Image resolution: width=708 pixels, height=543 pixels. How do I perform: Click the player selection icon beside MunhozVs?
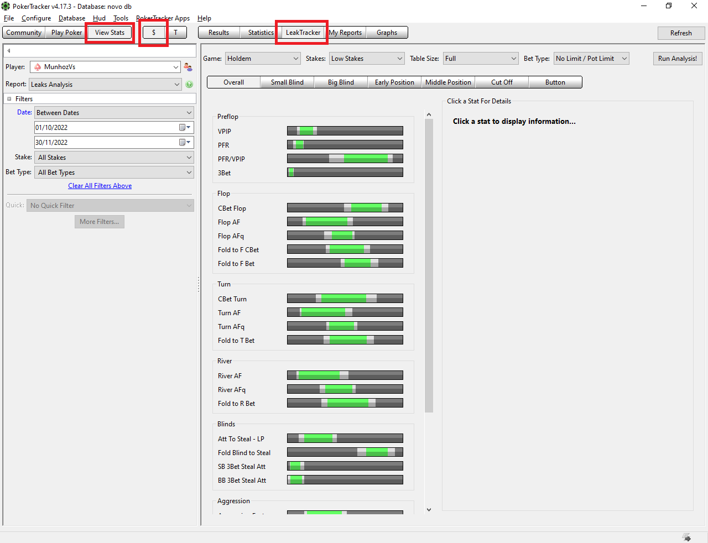click(x=188, y=67)
